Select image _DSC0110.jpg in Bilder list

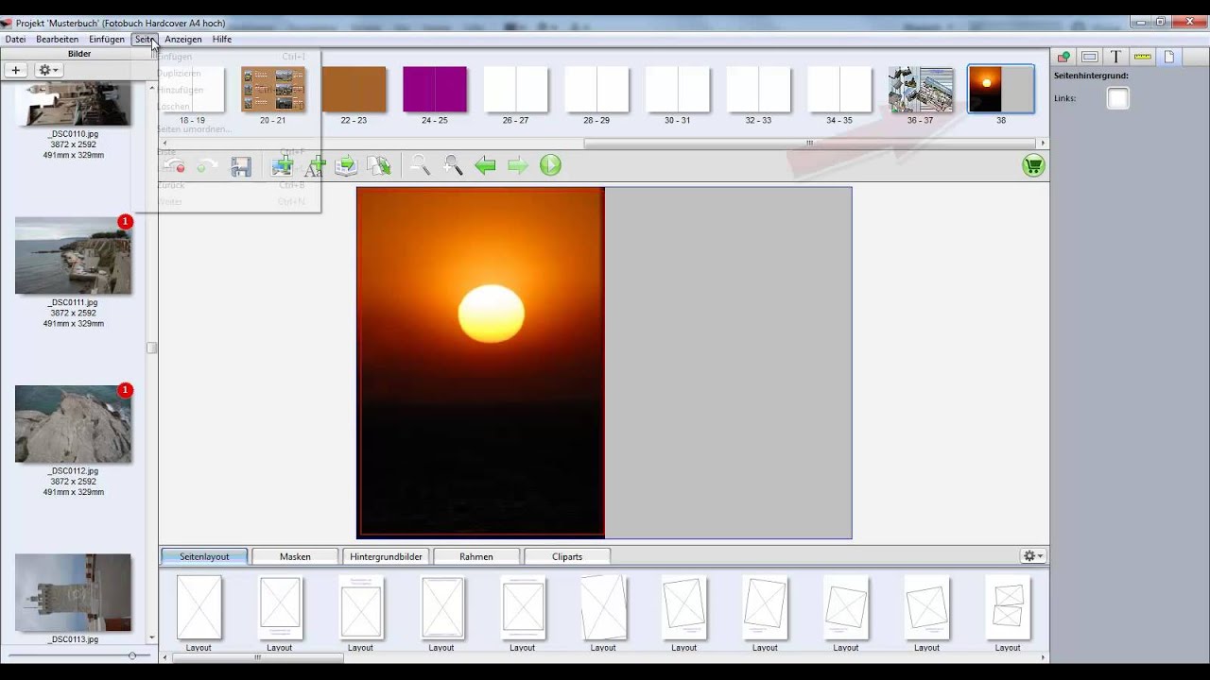[73, 104]
